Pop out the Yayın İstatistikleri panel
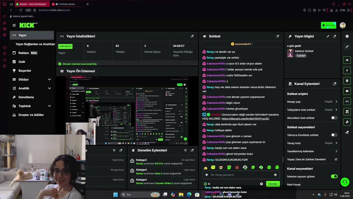Image resolution: width=353 pixels, height=199 pixels. click(x=192, y=36)
